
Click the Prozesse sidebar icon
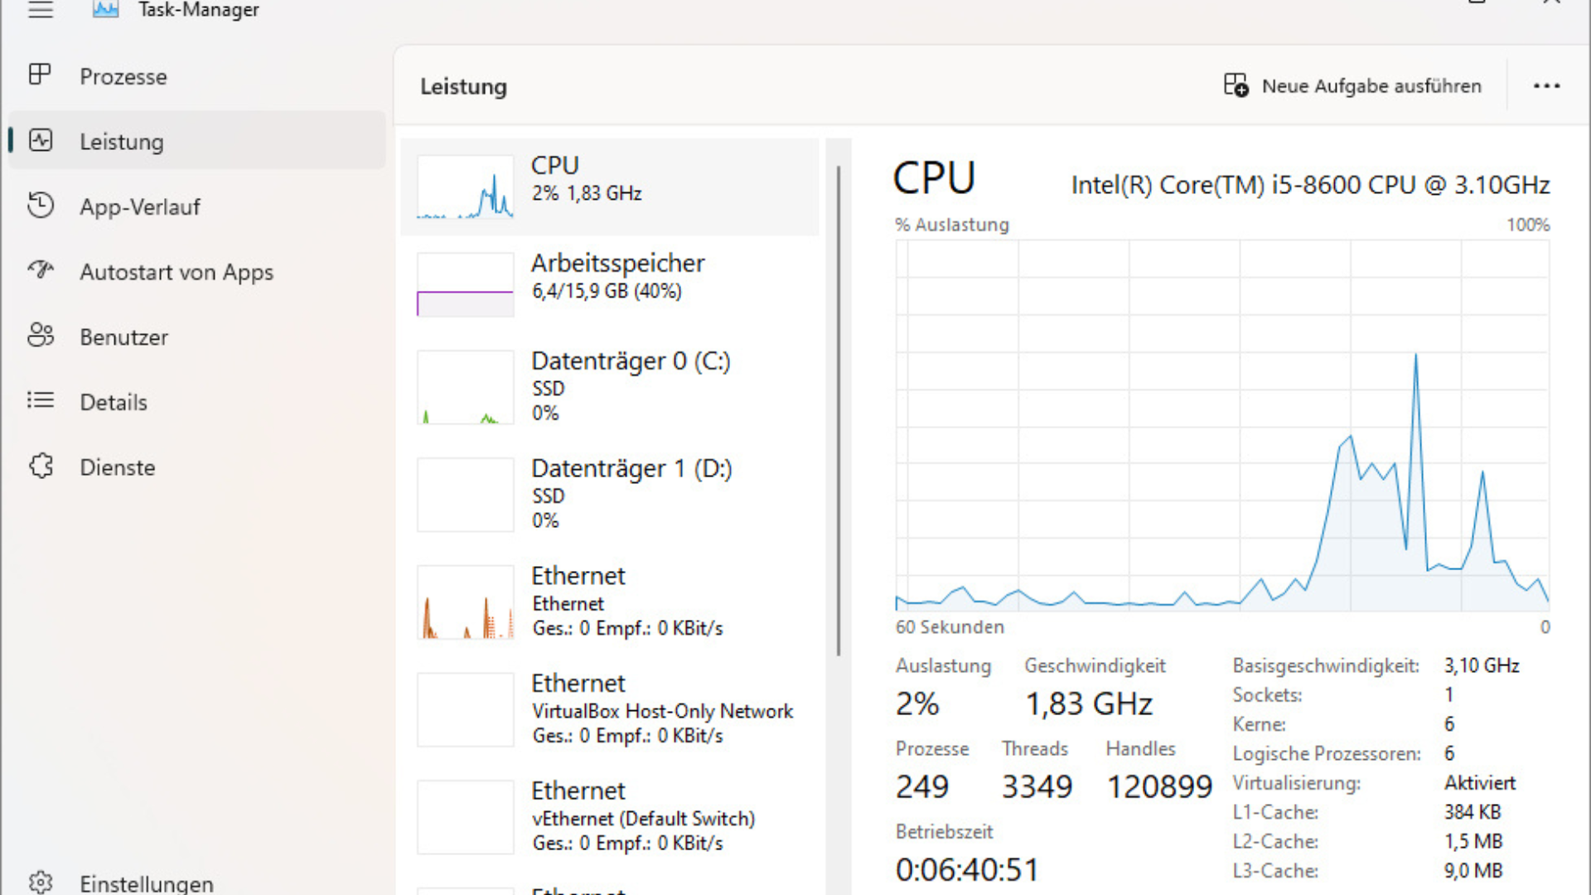(x=40, y=75)
